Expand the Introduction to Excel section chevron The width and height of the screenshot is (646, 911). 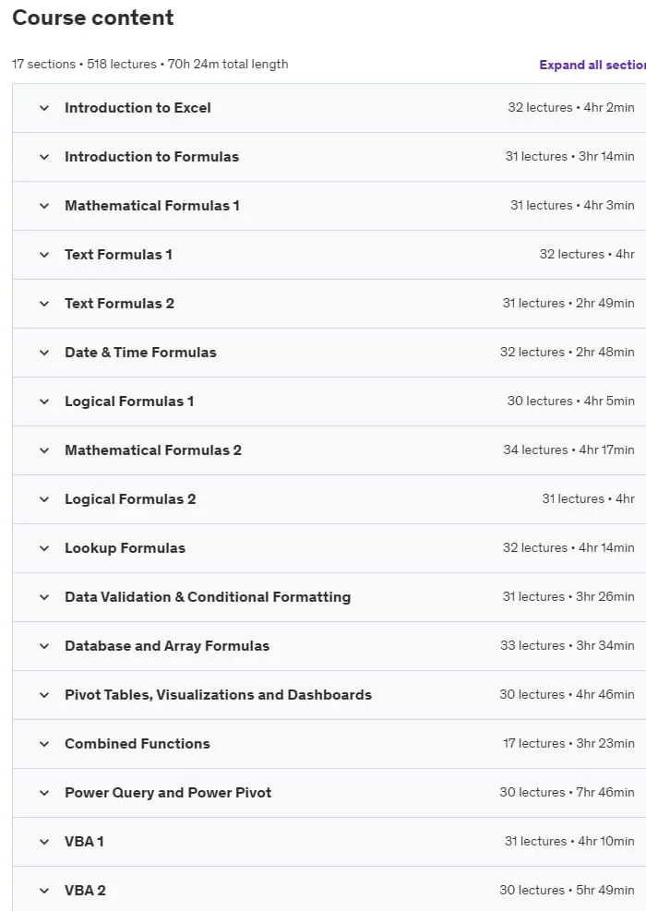[44, 108]
